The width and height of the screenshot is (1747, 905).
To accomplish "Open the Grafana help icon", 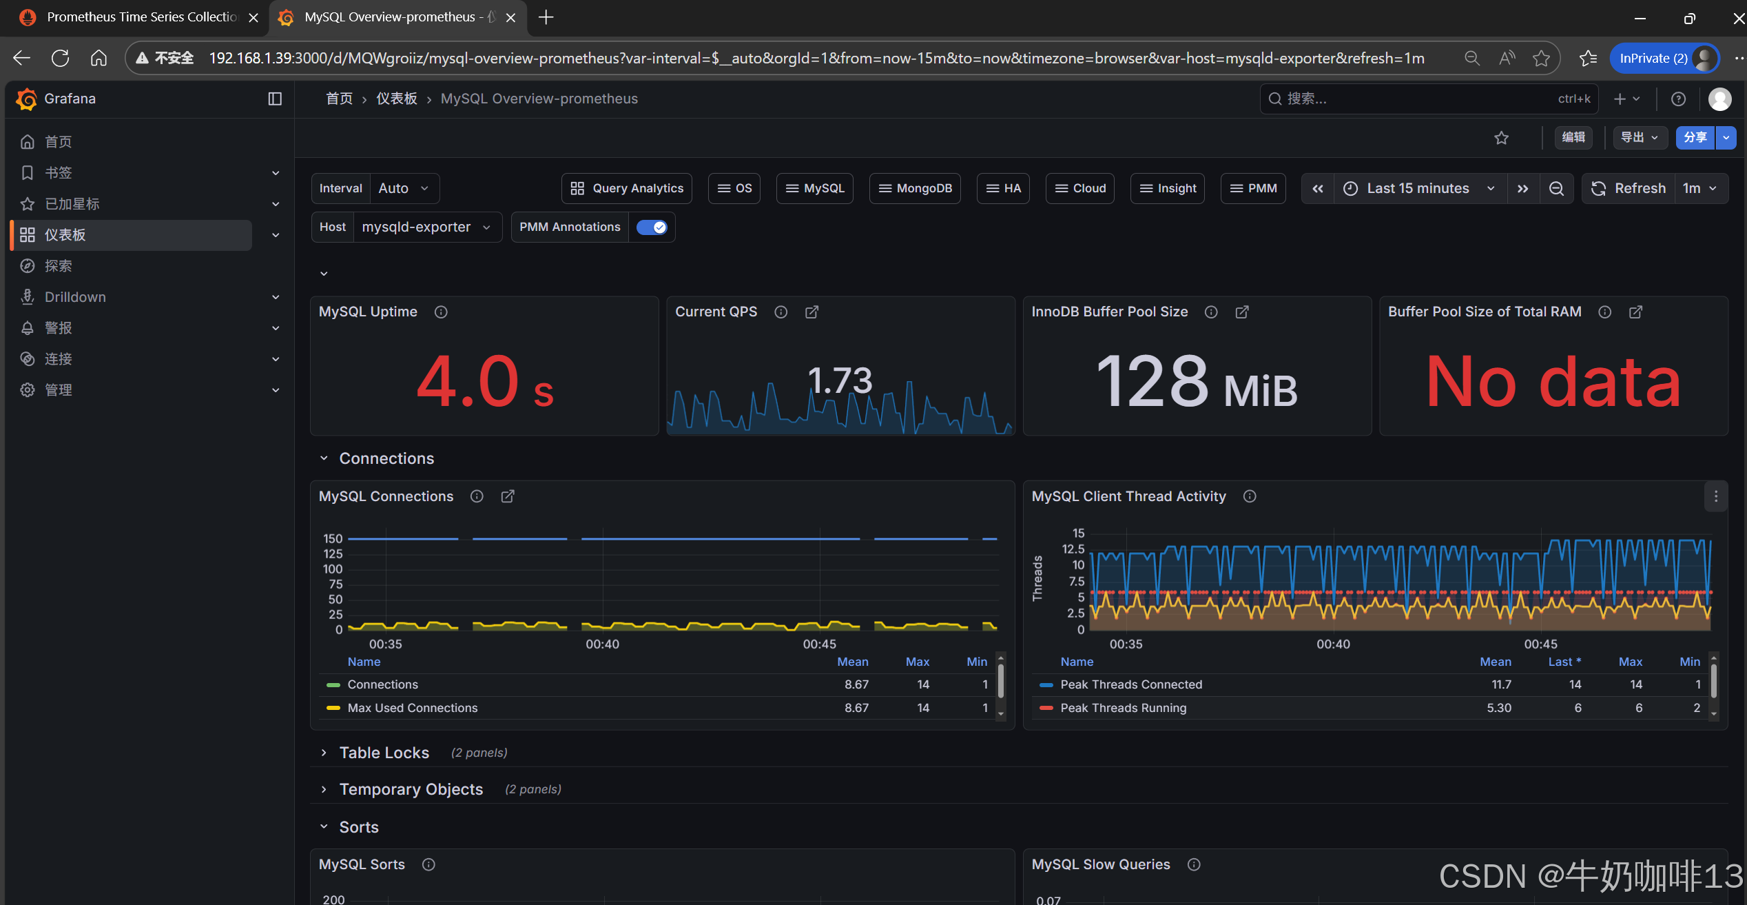I will (1679, 99).
